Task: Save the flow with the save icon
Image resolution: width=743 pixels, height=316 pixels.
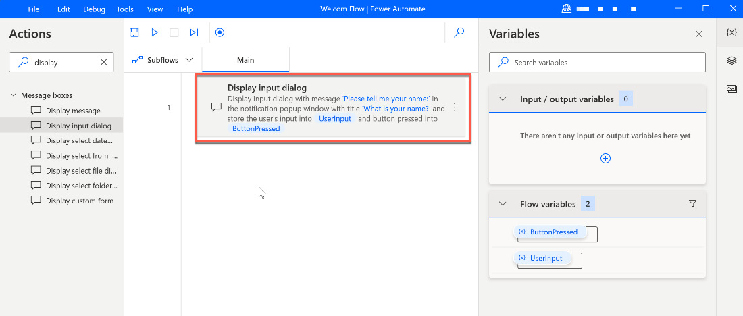Action: (134, 32)
